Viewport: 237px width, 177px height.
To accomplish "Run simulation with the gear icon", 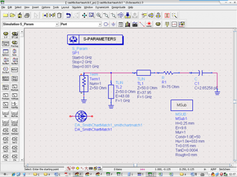I will click(x=158, y=24).
